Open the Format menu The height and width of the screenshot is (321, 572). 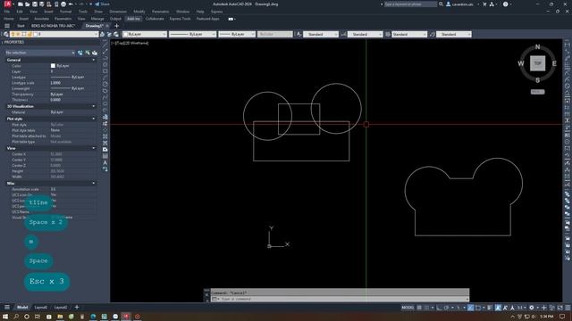65,12
